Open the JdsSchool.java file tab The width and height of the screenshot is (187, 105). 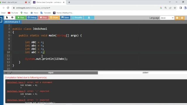(x=11, y=22)
